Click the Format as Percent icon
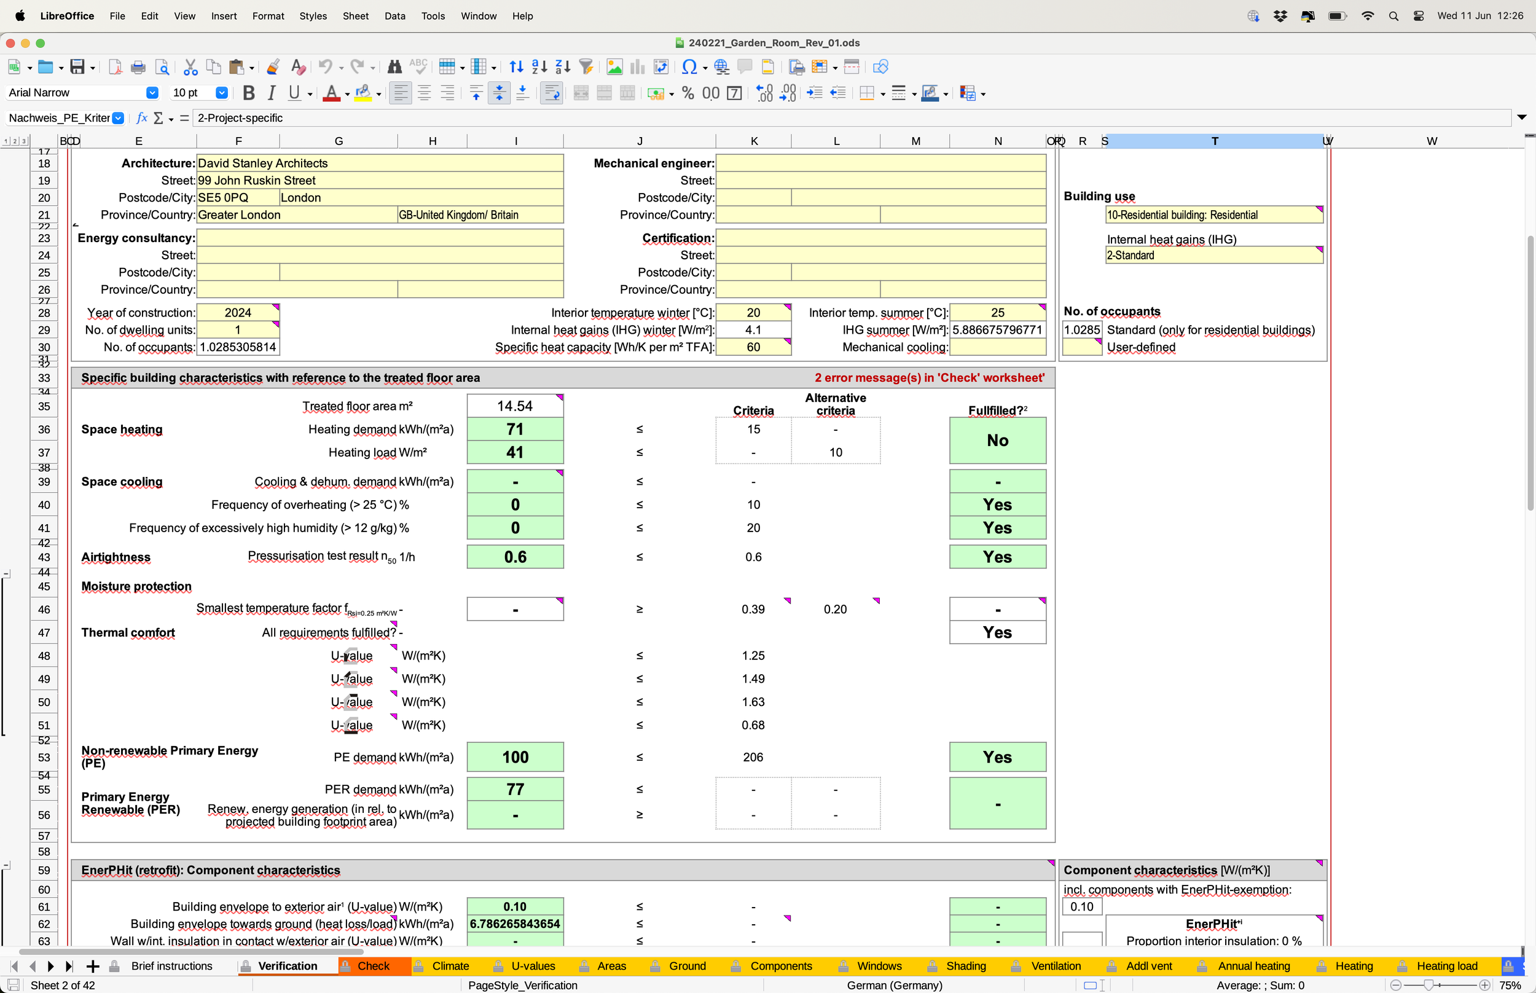 click(x=688, y=93)
